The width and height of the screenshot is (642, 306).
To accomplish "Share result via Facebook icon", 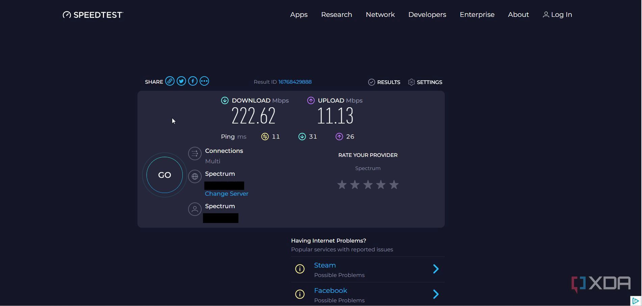I will tap(193, 81).
